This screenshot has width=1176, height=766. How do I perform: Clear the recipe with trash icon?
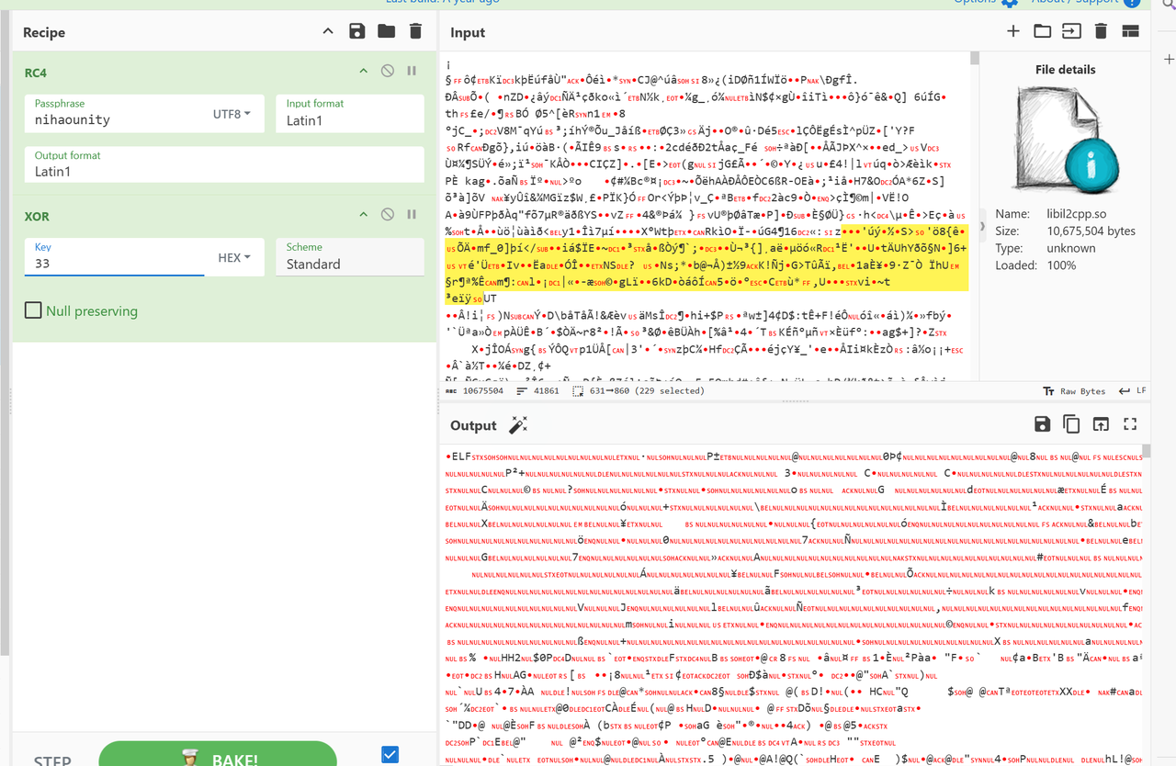415,32
